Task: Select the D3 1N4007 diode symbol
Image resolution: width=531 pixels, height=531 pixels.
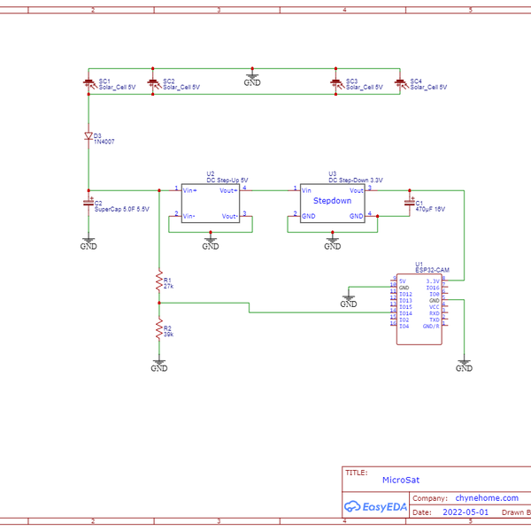Action: coord(88,137)
